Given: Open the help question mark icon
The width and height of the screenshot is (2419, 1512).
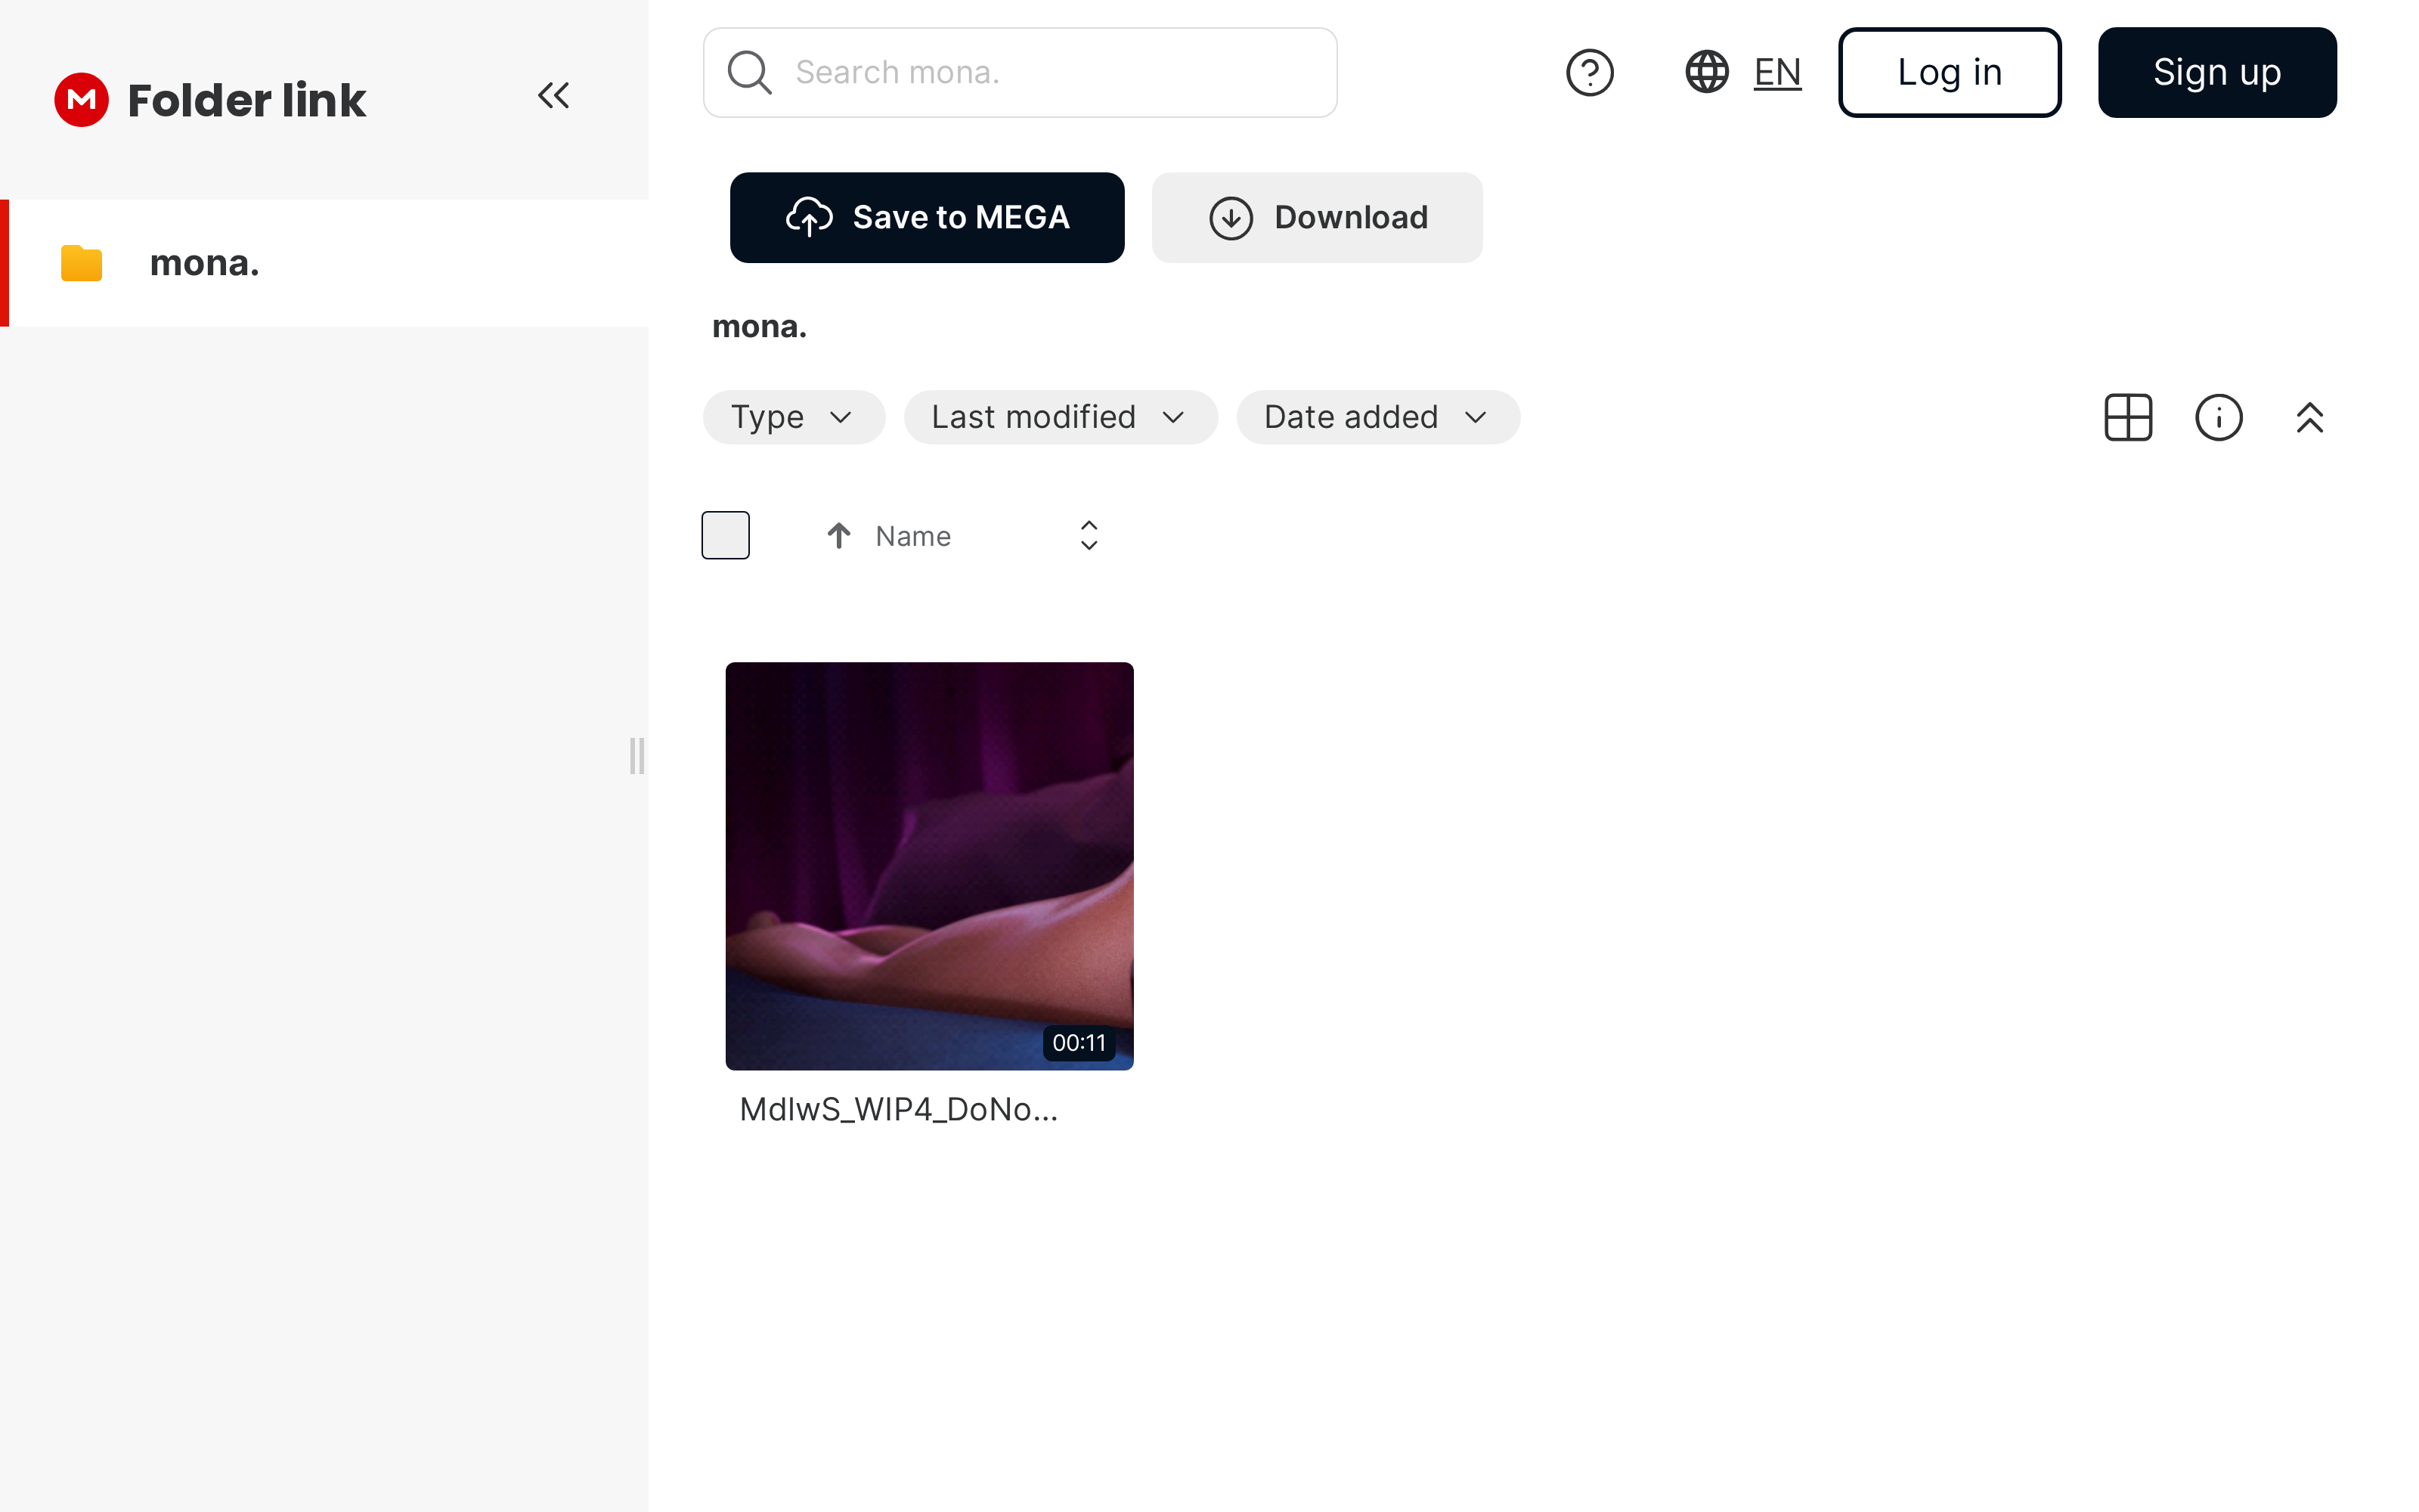Looking at the screenshot, I should 1588,73.
